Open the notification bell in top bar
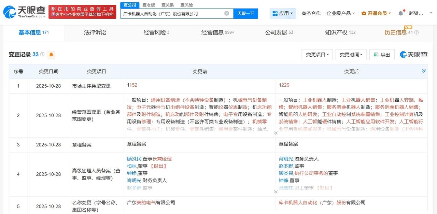The image size is (437, 214). (x=401, y=13)
